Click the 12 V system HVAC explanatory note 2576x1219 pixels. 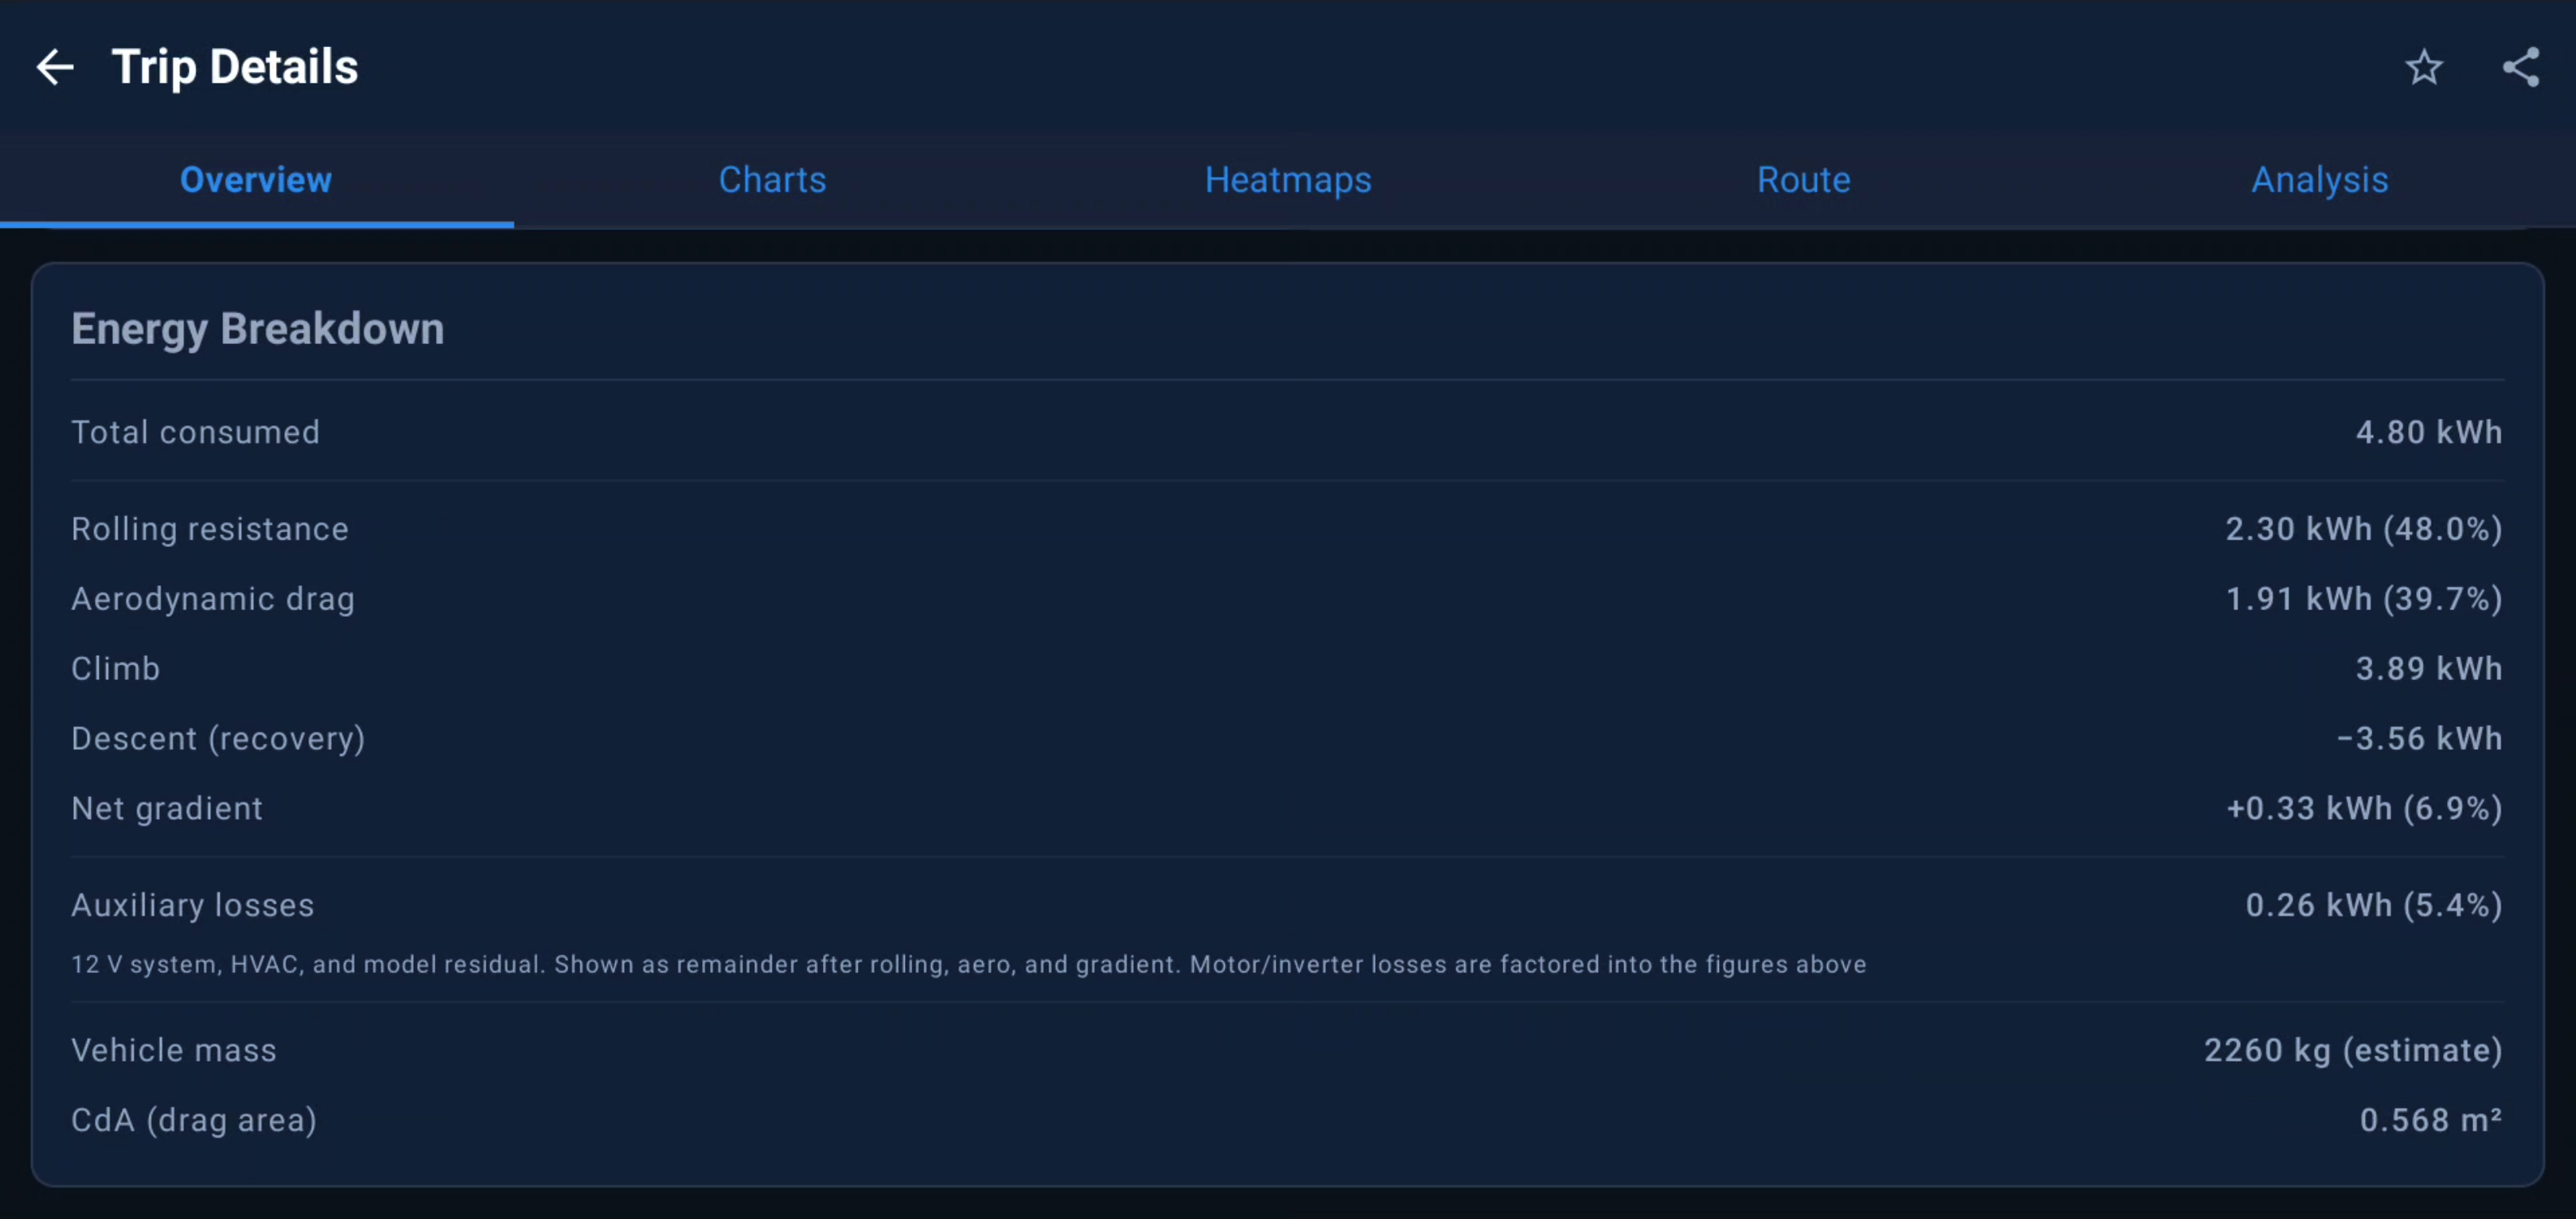pos(968,965)
